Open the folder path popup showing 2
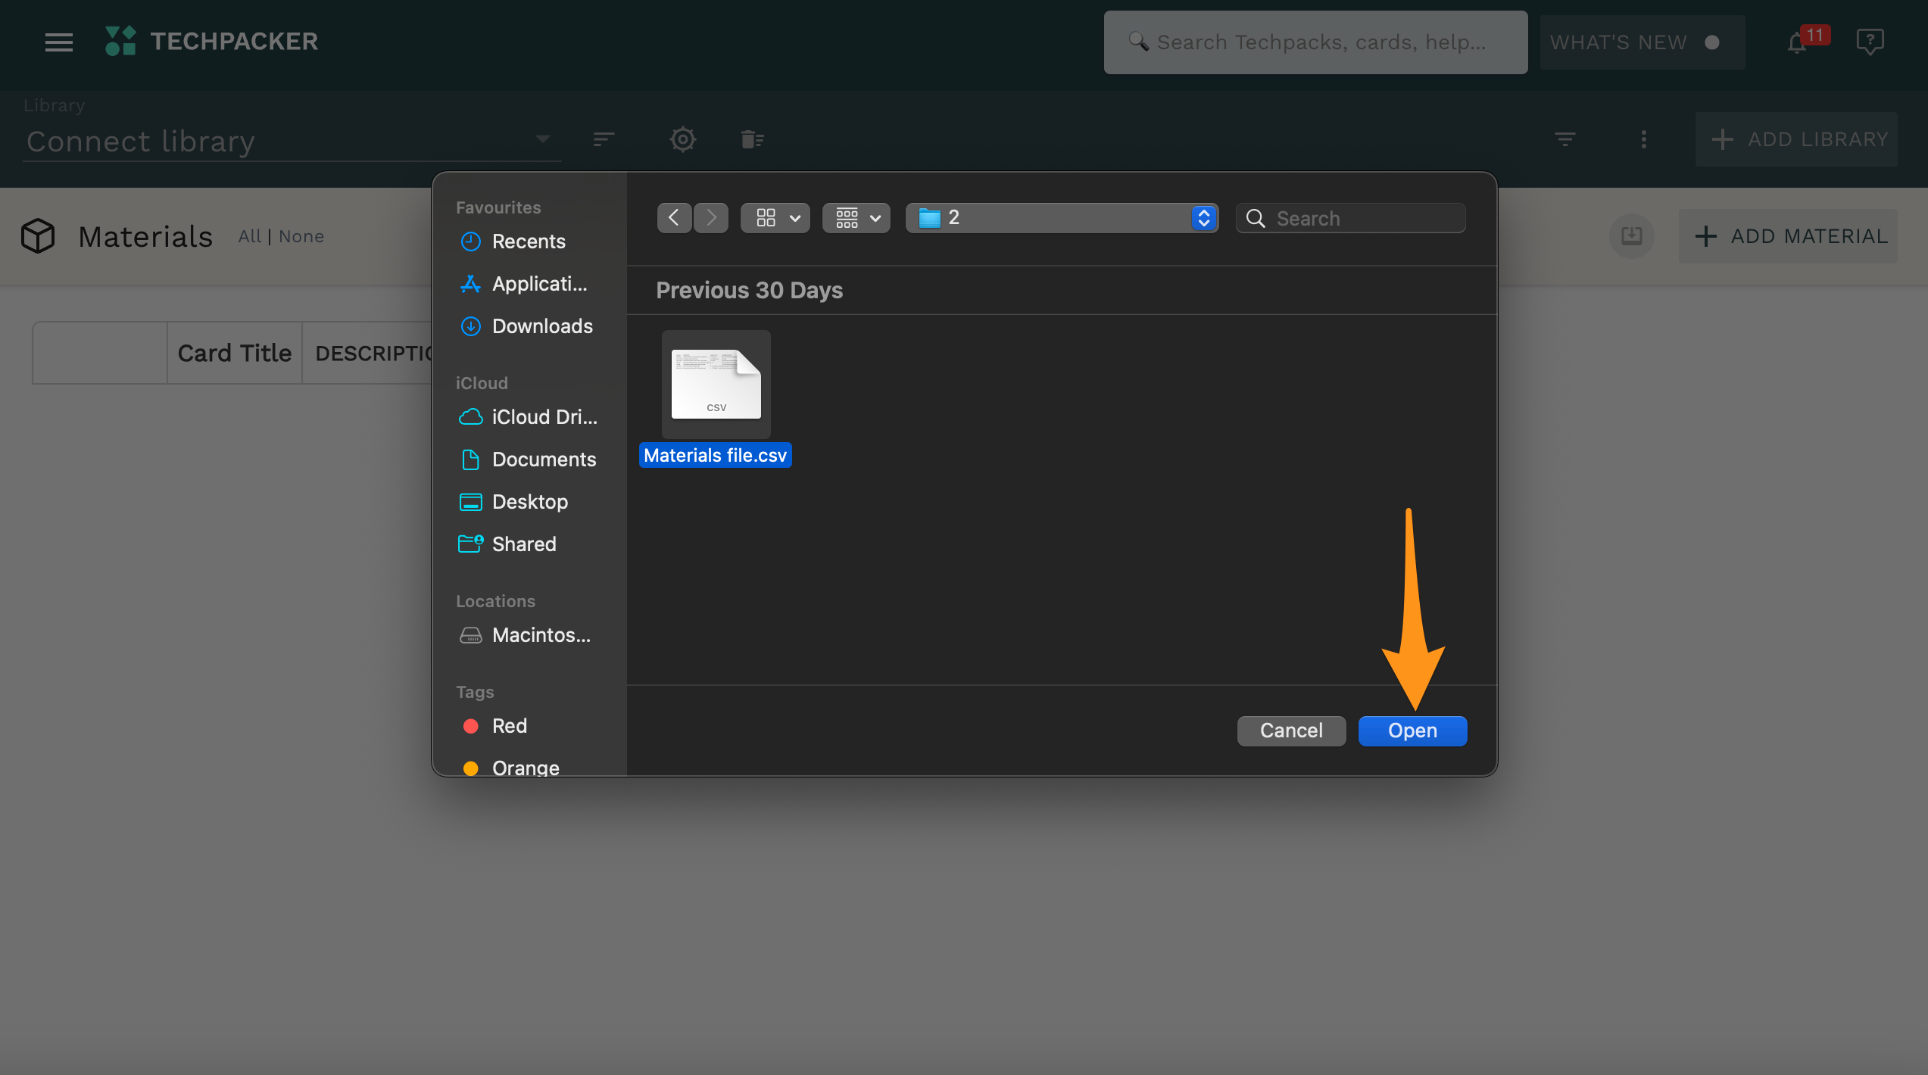The height and width of the screenshot is (1075, 1928). pyautogui.click(x=1062, y=218)
